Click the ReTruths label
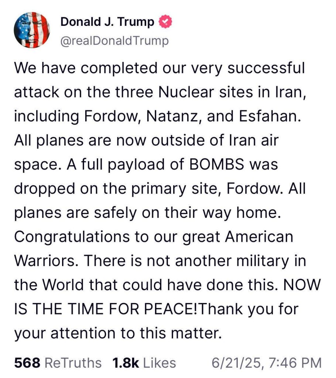This screenshot has width=336, height=378. [73, 363]
